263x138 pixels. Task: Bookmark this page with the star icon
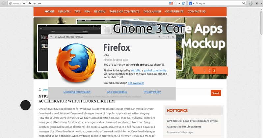point(176,3)
